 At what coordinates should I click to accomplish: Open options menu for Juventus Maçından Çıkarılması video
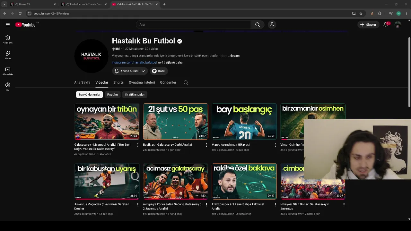[x=138, y=205]
